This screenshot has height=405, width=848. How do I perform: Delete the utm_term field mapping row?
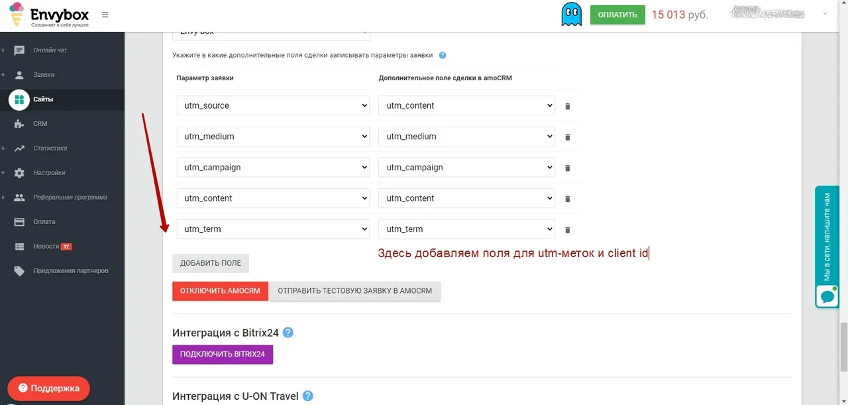coord(567,230)
